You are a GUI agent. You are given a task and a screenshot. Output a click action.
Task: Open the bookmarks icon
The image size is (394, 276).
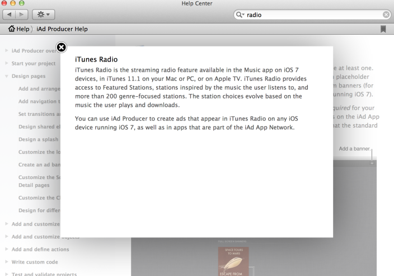383,29
